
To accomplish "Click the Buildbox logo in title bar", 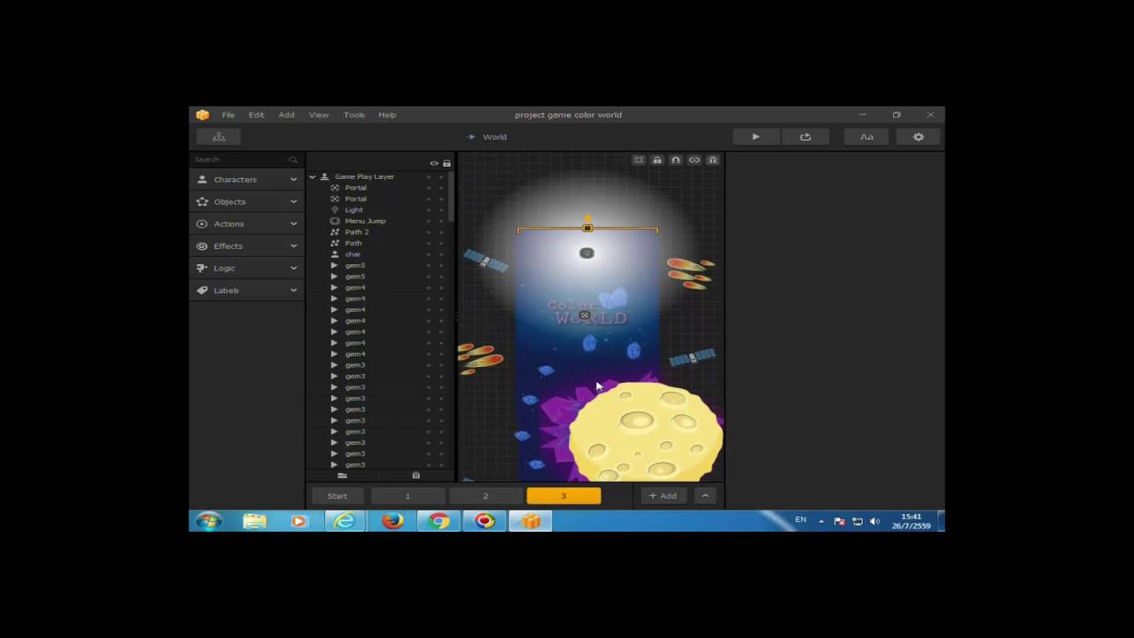I will (x=203, y=114).
